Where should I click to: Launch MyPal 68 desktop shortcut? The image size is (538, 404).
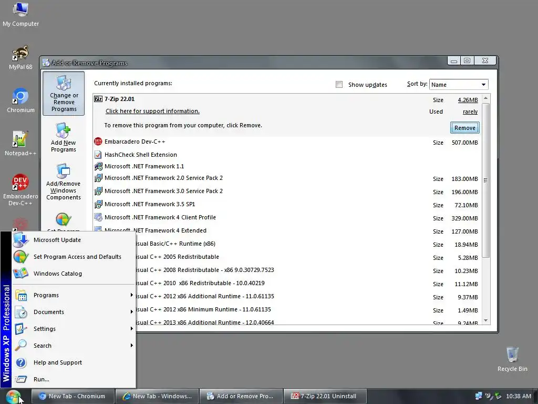(20, 57)
